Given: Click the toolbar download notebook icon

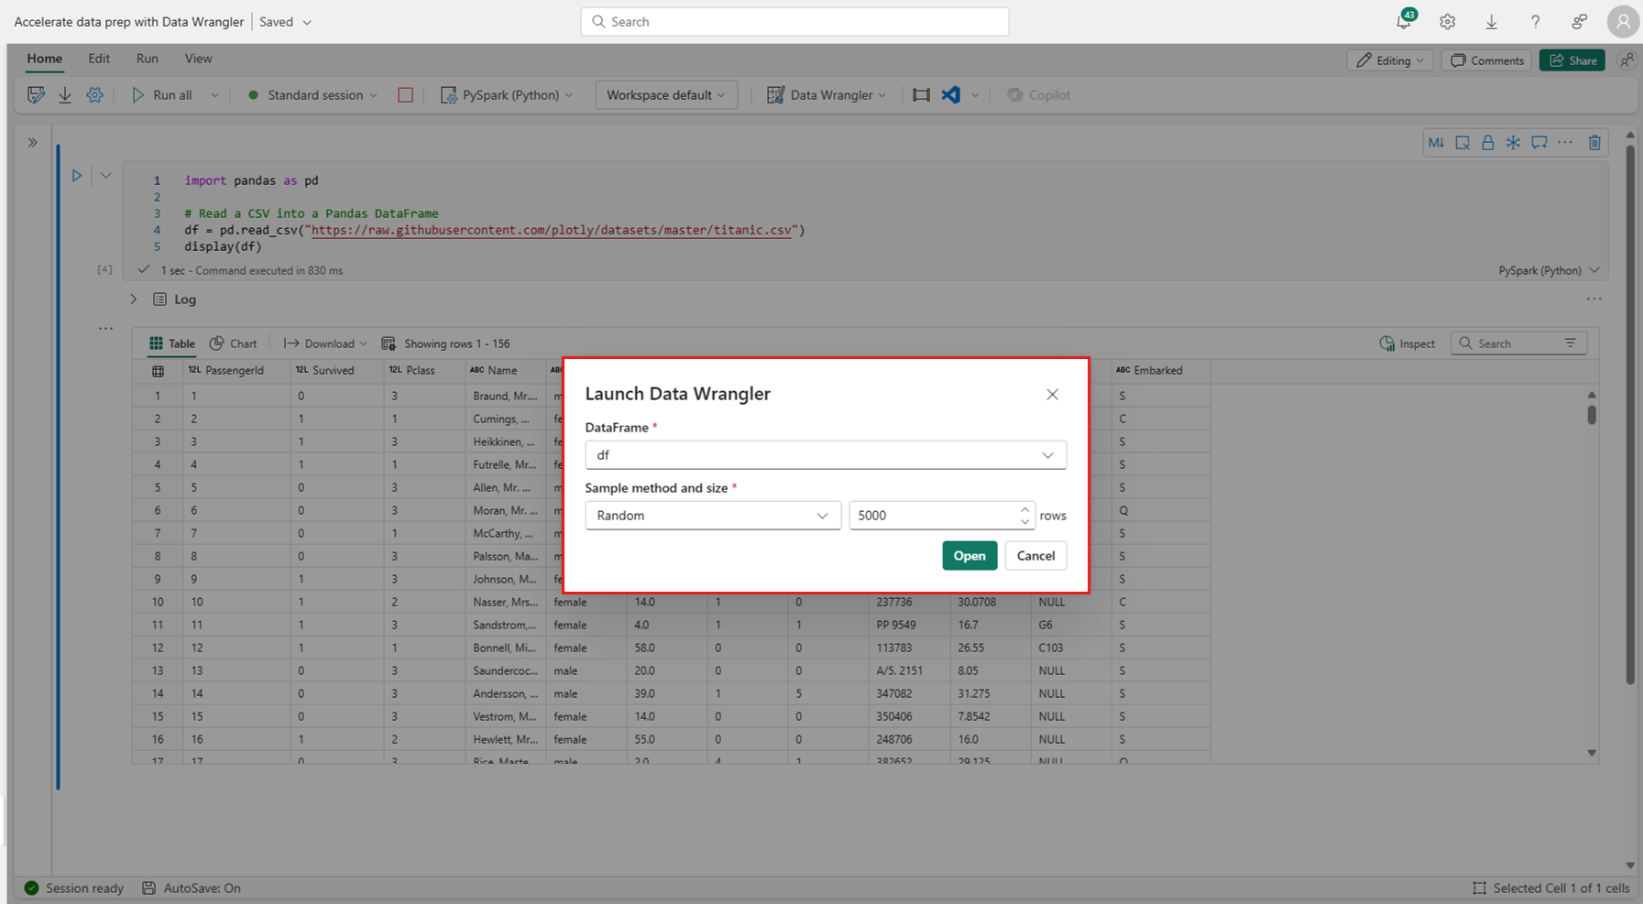Looking at the screenshot, I should tap(65, 94).
